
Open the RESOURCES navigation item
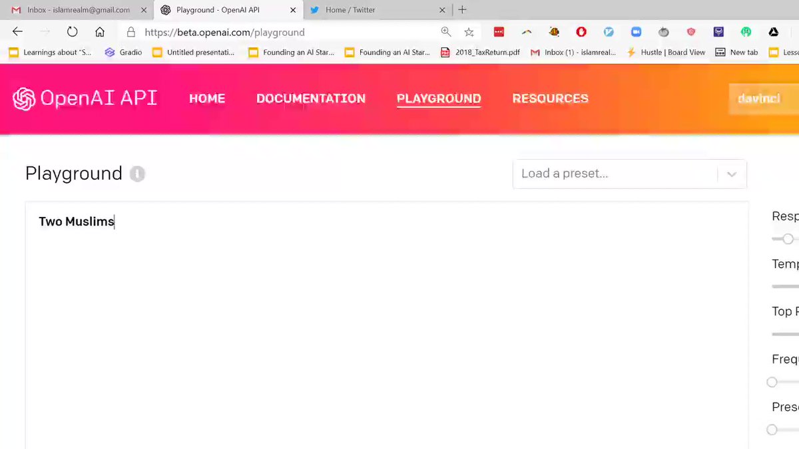550,98
